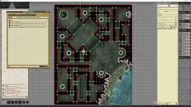The image size is (191, 107).
Task: Click Create from Campaign Assets button
Action: (24, 15)
